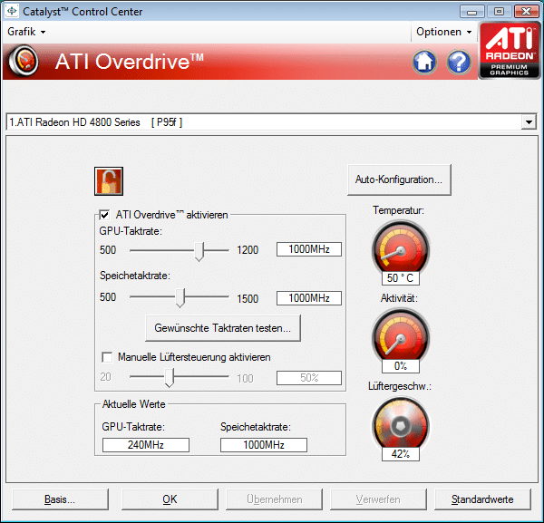Open help via the question mark icon
This screenshot has height=523, width=544.
coord(459,62)
